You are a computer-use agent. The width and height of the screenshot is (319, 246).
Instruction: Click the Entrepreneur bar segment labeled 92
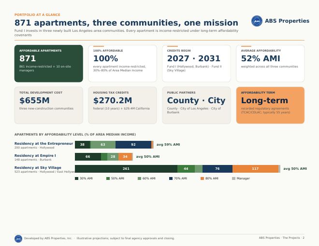(x=133, y=145)
